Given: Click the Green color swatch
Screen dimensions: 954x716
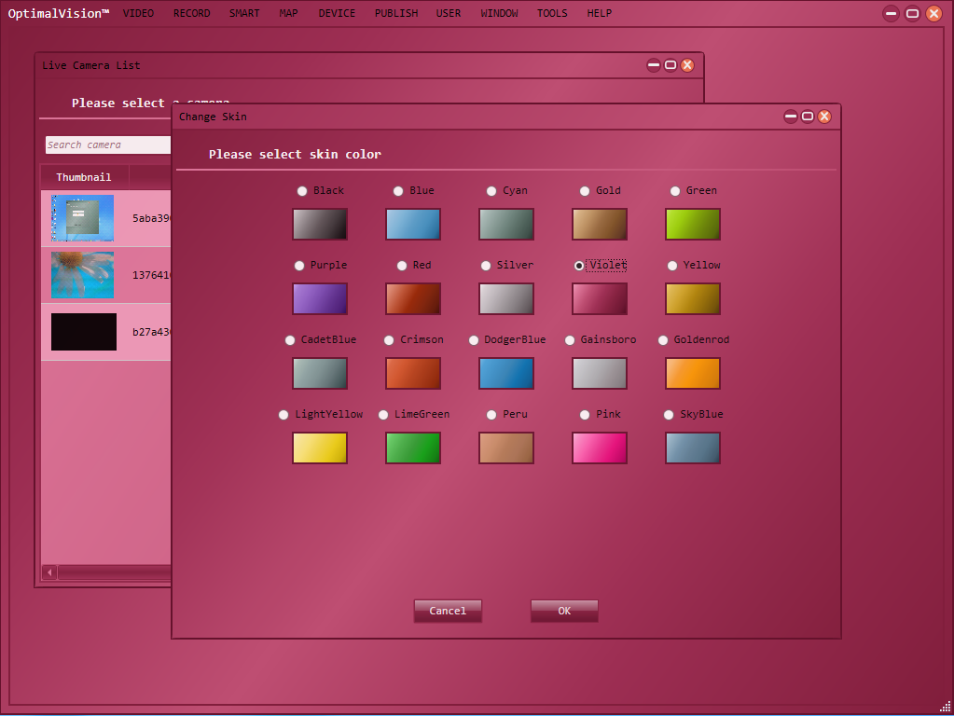Looking at the screenshot, I should tap(692, 224).
